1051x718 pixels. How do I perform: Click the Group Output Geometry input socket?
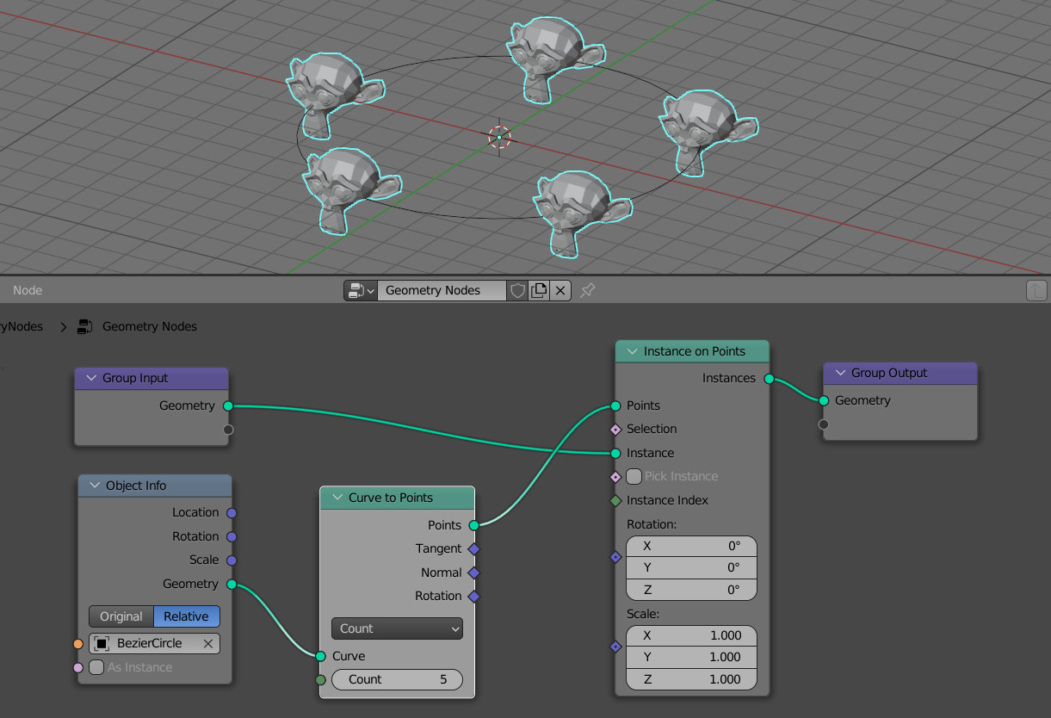pos(824,400)
